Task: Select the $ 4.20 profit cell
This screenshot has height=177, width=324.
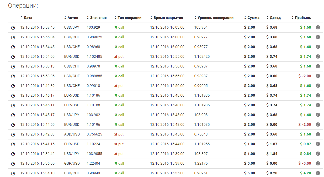Action: [305, 173]
